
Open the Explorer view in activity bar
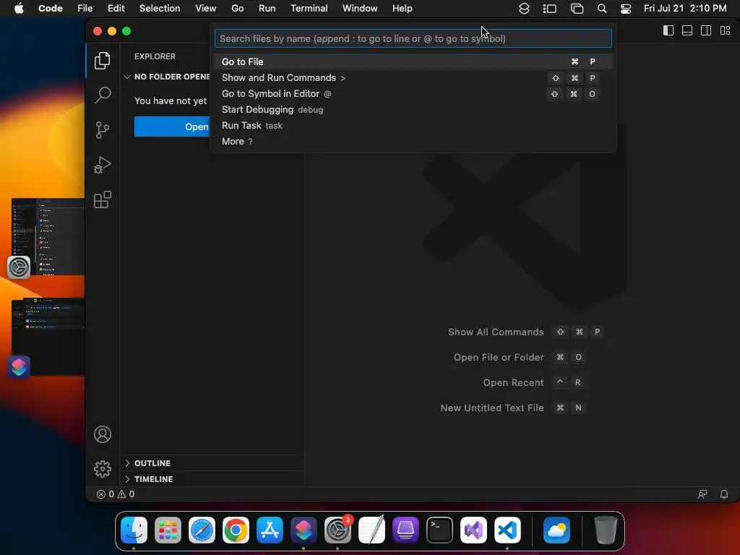(102, 61)
